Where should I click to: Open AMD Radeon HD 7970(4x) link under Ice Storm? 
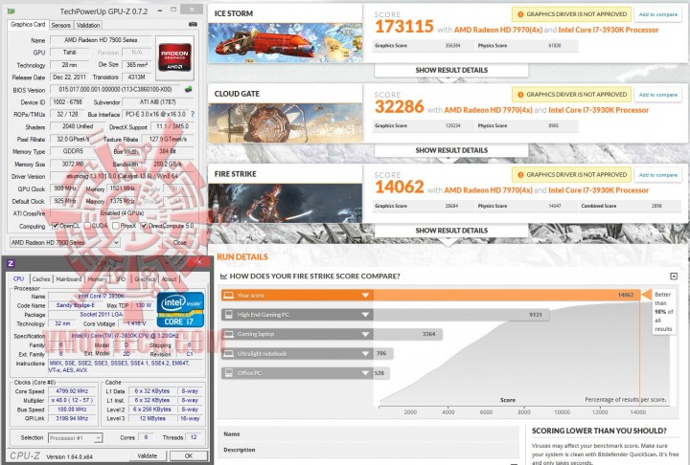tap(497, 30)
